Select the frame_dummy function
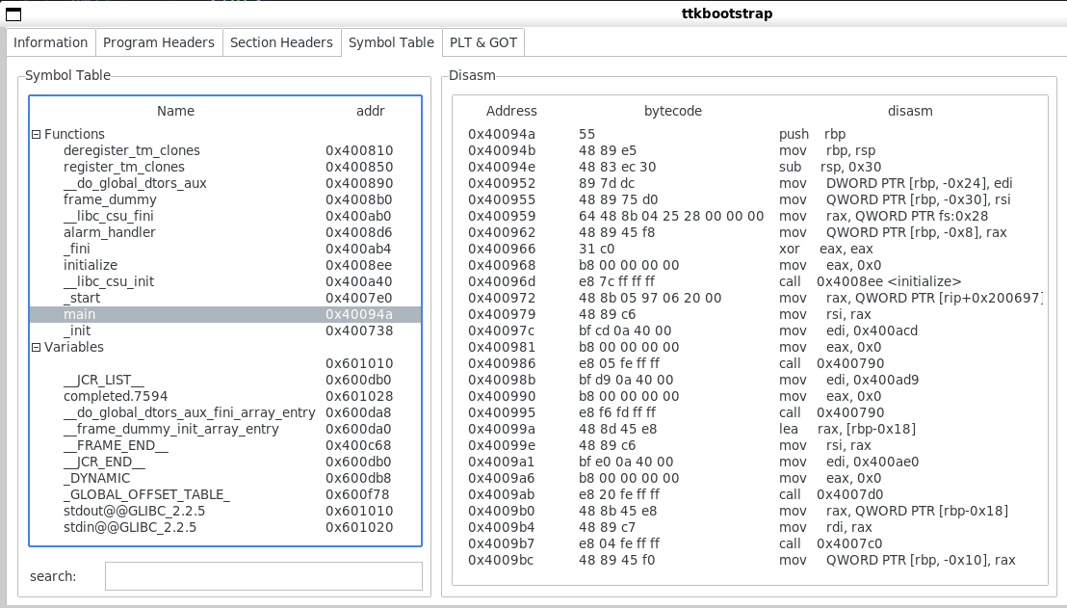 225,199
